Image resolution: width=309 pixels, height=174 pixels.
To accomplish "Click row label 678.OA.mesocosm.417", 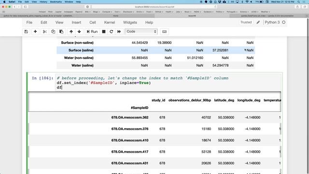I will click(x=130, y=152).
